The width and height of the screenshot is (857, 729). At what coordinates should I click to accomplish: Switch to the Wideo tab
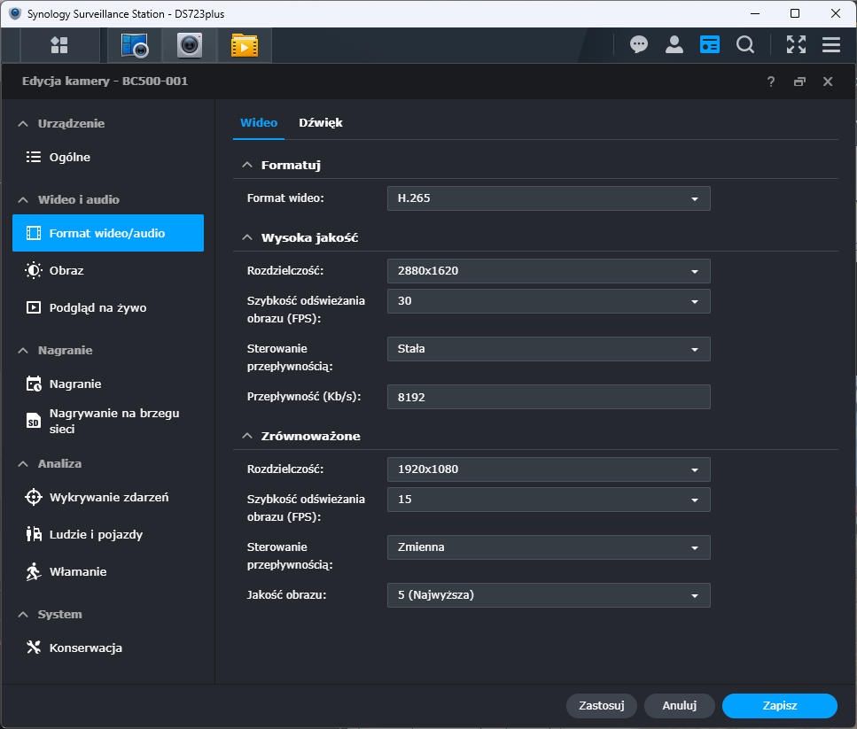pyautogui.click(x=259, y=123)
